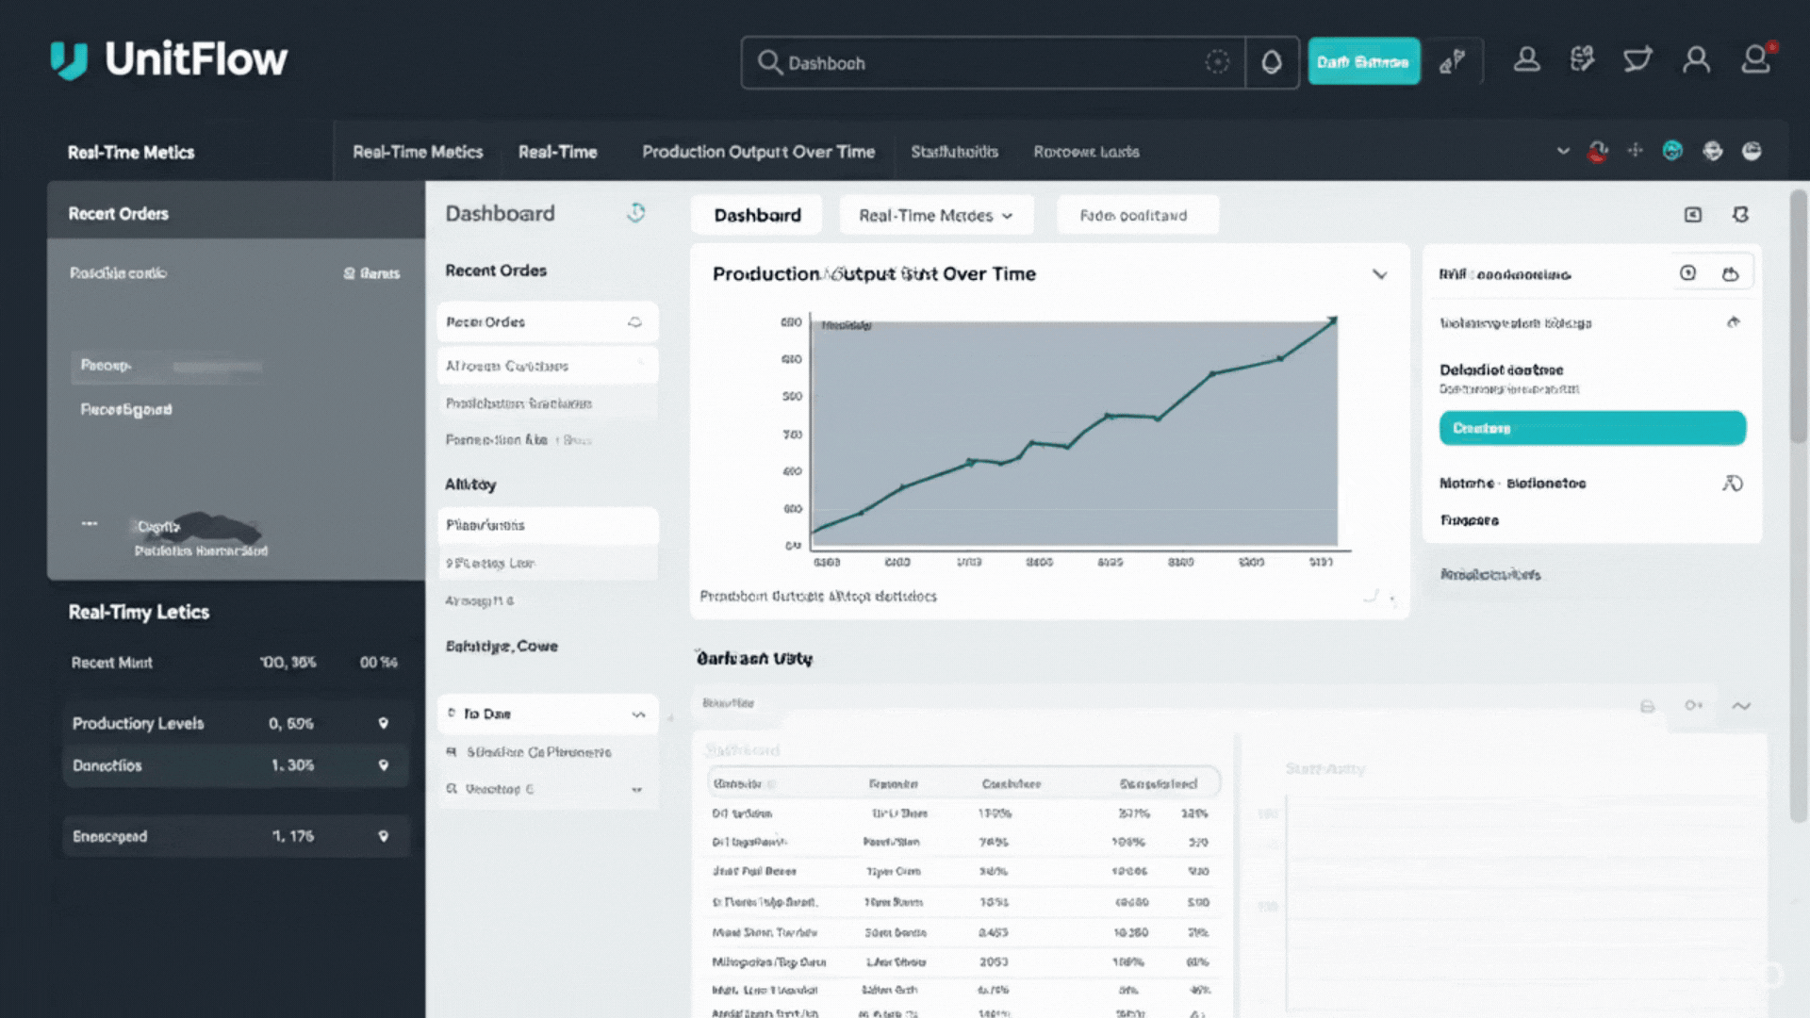
Task: Click the vertical scrollbar on the right edge
Action: point(1799,317)
